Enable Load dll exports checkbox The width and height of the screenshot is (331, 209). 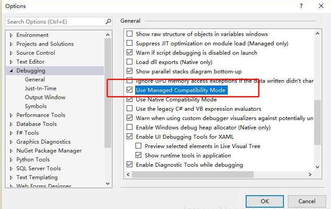click(x=129, y=62)
